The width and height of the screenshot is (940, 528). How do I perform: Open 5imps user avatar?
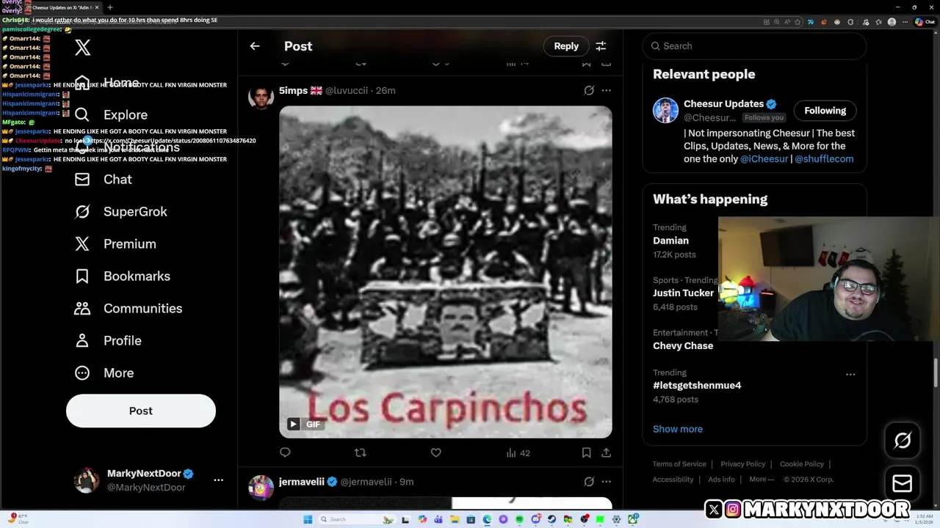261,96
